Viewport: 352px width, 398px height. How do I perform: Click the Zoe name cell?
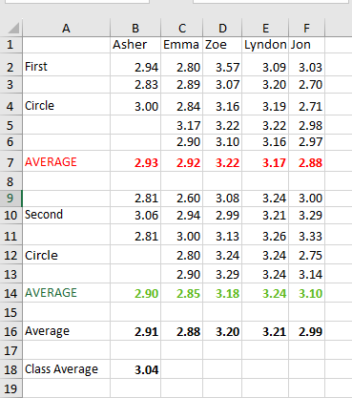coord(222,45)
